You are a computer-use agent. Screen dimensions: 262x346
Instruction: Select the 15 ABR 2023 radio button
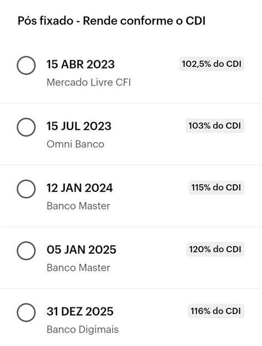pos(26,66)
